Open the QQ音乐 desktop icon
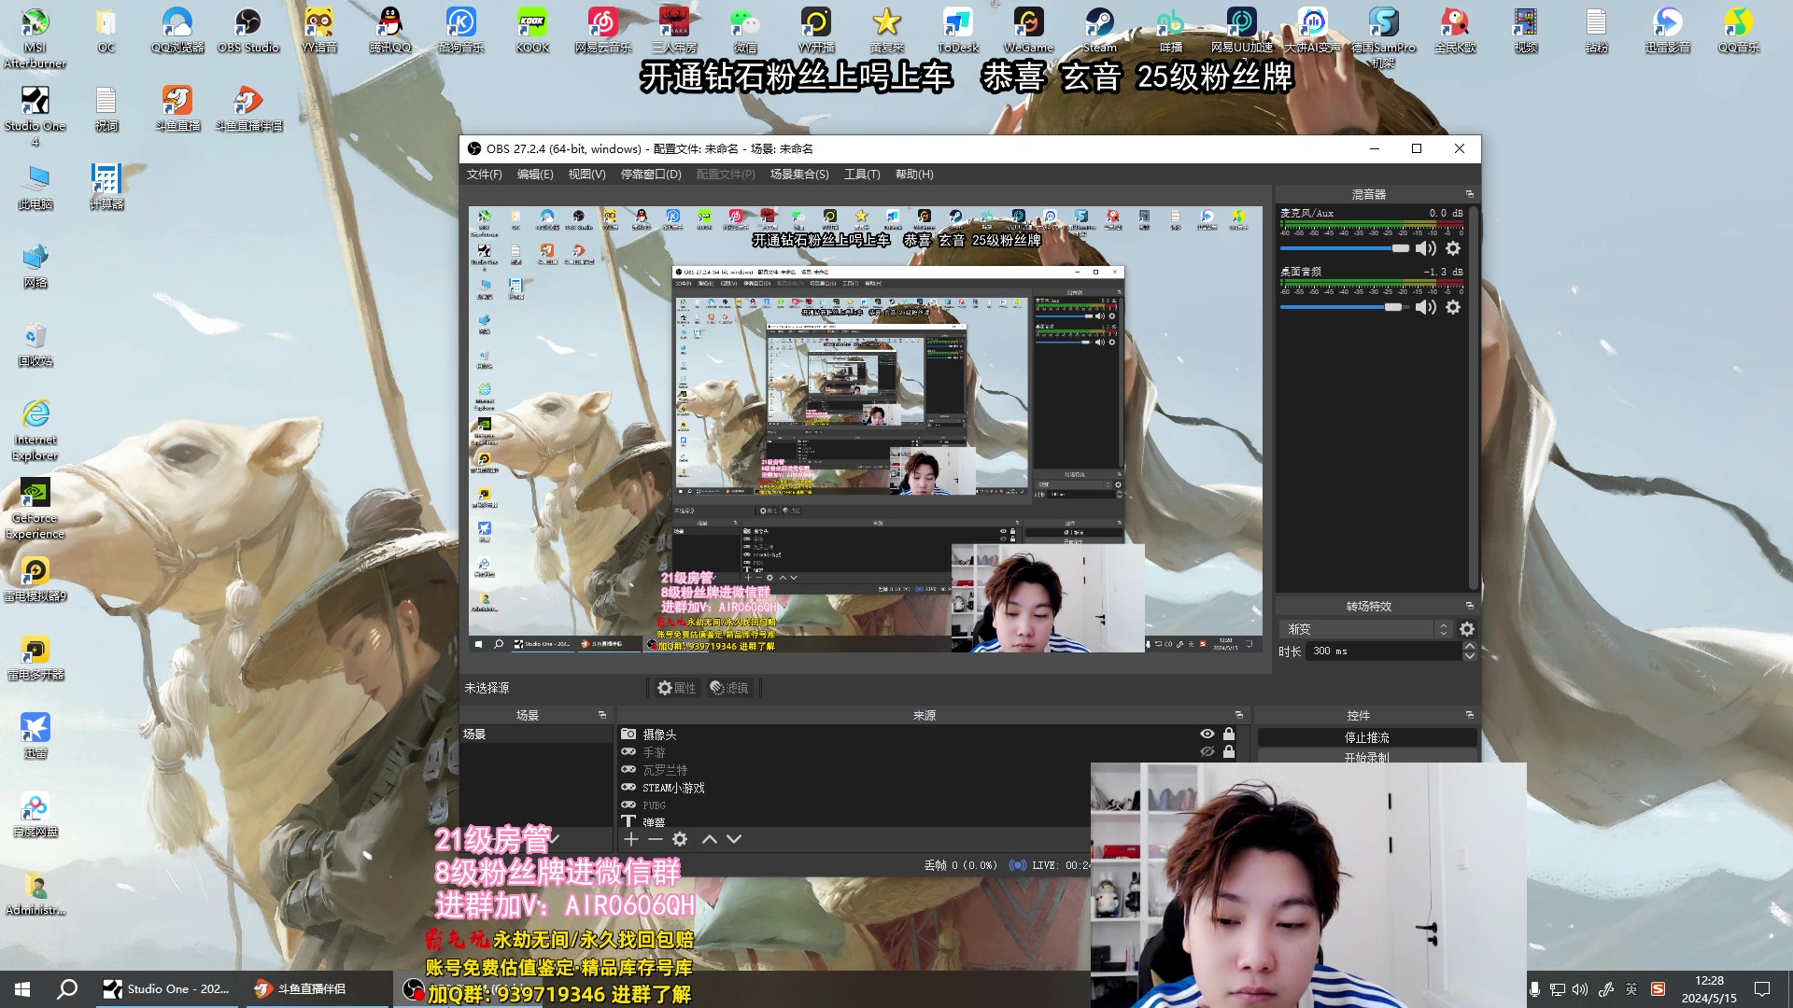 [x=1738, y=30]
